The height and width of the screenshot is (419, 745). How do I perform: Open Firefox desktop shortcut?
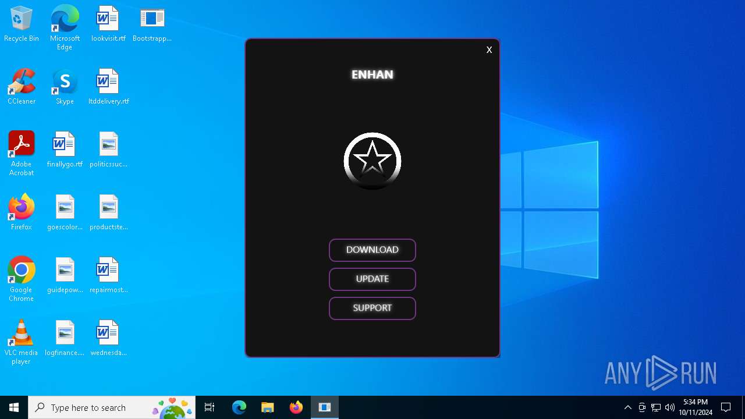click(x=22, y=212)
